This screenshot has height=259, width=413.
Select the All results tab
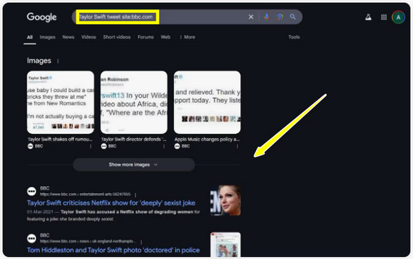(30, 37)
